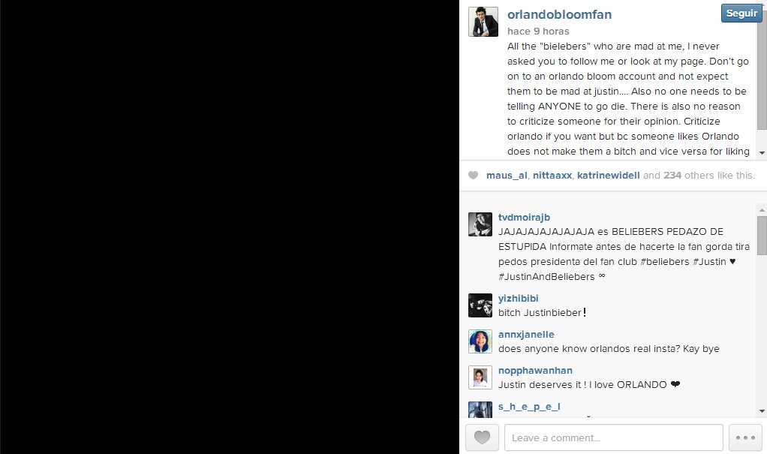Open the tvdmoirajb commenter username
Image resolution: width=767 pixels, height=454 pixels.
pyautogui.click(x=524, y=217)
